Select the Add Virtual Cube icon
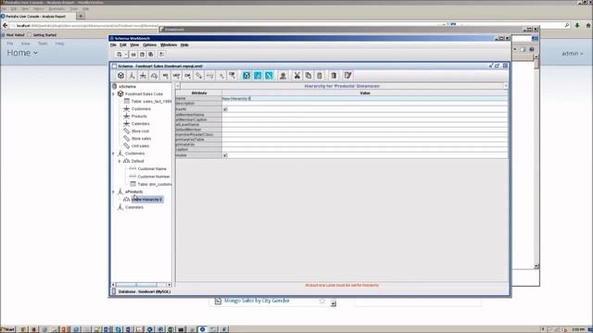Viewport: 593px width, 333px height. (246, 76)
